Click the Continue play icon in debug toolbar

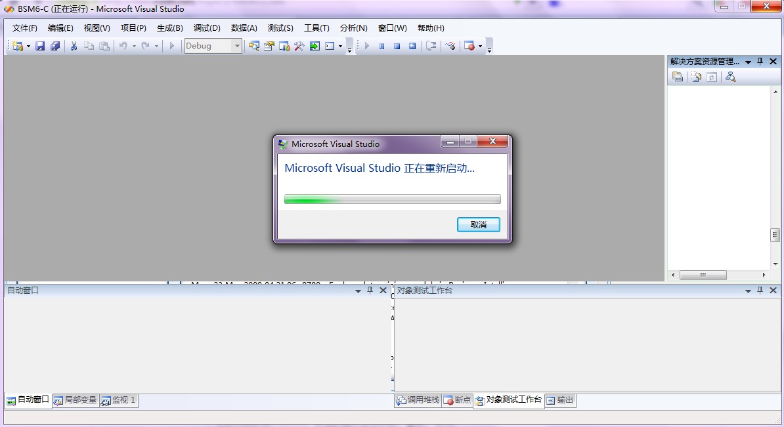click(x=367, y=46)
